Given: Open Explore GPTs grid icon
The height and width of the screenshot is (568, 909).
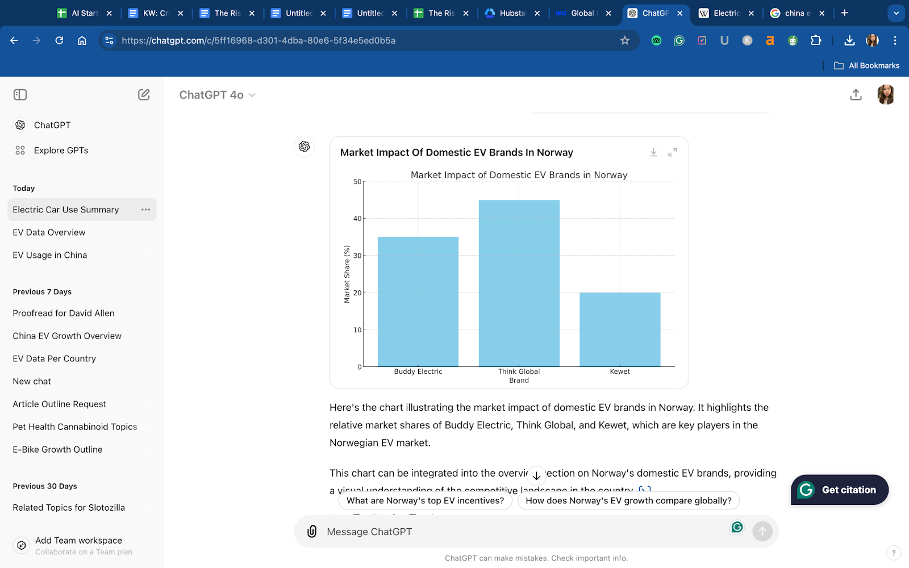Looking at the screenshot, I should click(20, 151).
